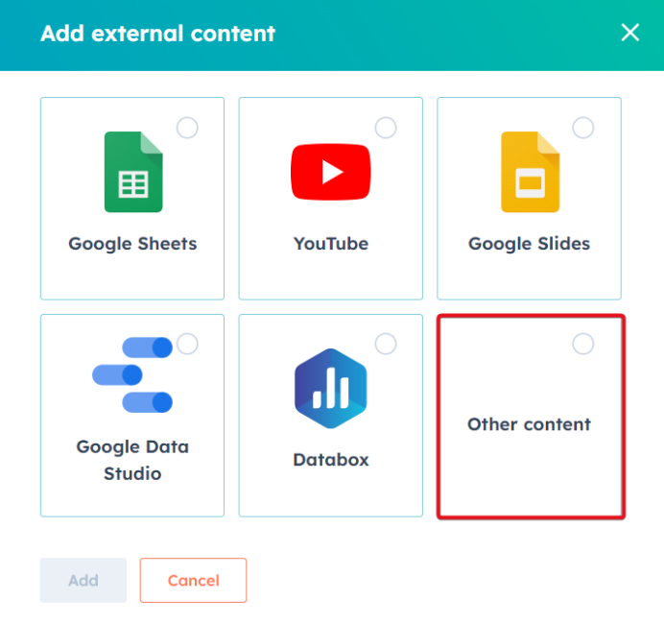Select the YouTube radio button
Screen dimensions: 664x624
pyautogui.click(x=386, y=128)
